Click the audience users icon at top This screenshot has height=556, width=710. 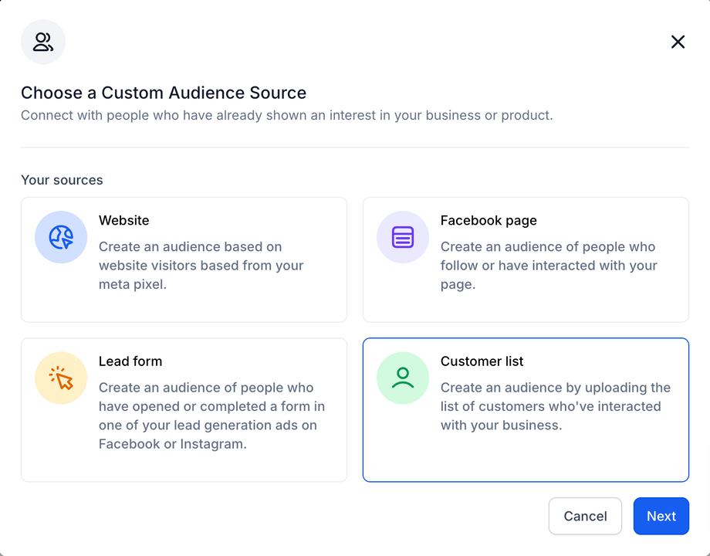43,42
